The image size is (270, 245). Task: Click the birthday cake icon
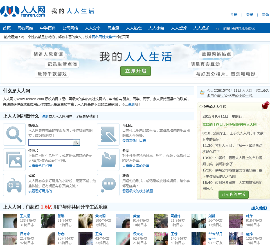[x=202, y=92]
